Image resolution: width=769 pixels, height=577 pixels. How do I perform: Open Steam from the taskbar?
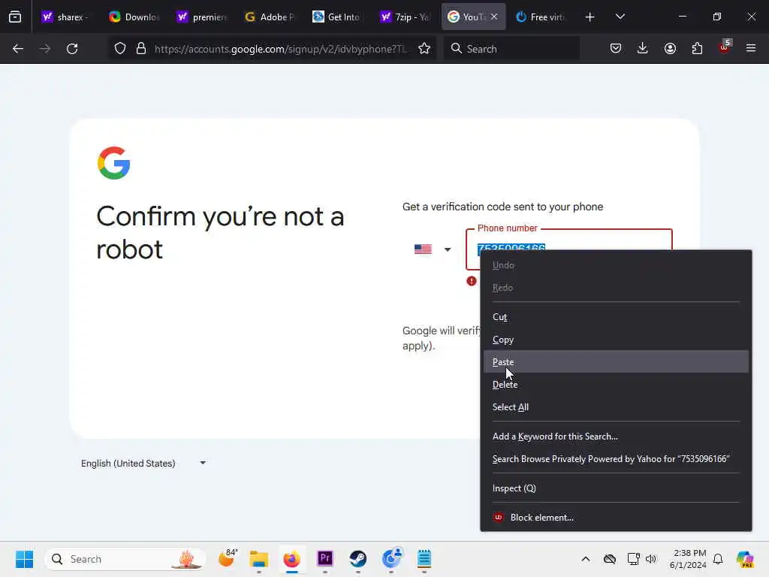pos(357,559)
